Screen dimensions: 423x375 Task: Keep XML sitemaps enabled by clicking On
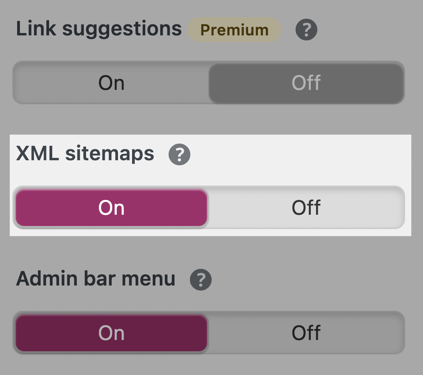coord(111,207)
